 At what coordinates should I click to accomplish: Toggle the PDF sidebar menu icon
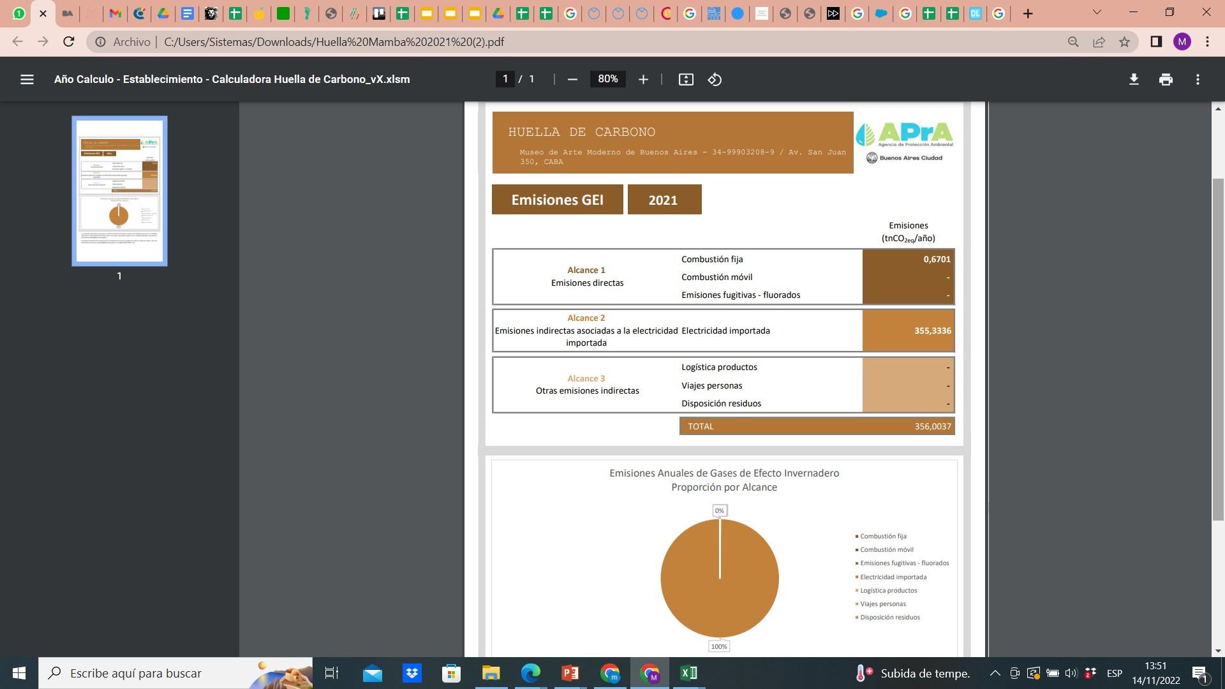(x=27, y=80)
